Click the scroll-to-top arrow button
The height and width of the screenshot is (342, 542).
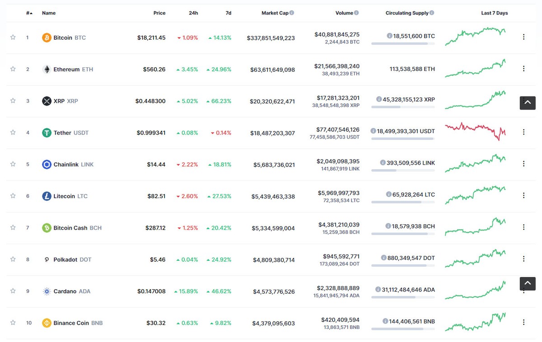point(527,103)
